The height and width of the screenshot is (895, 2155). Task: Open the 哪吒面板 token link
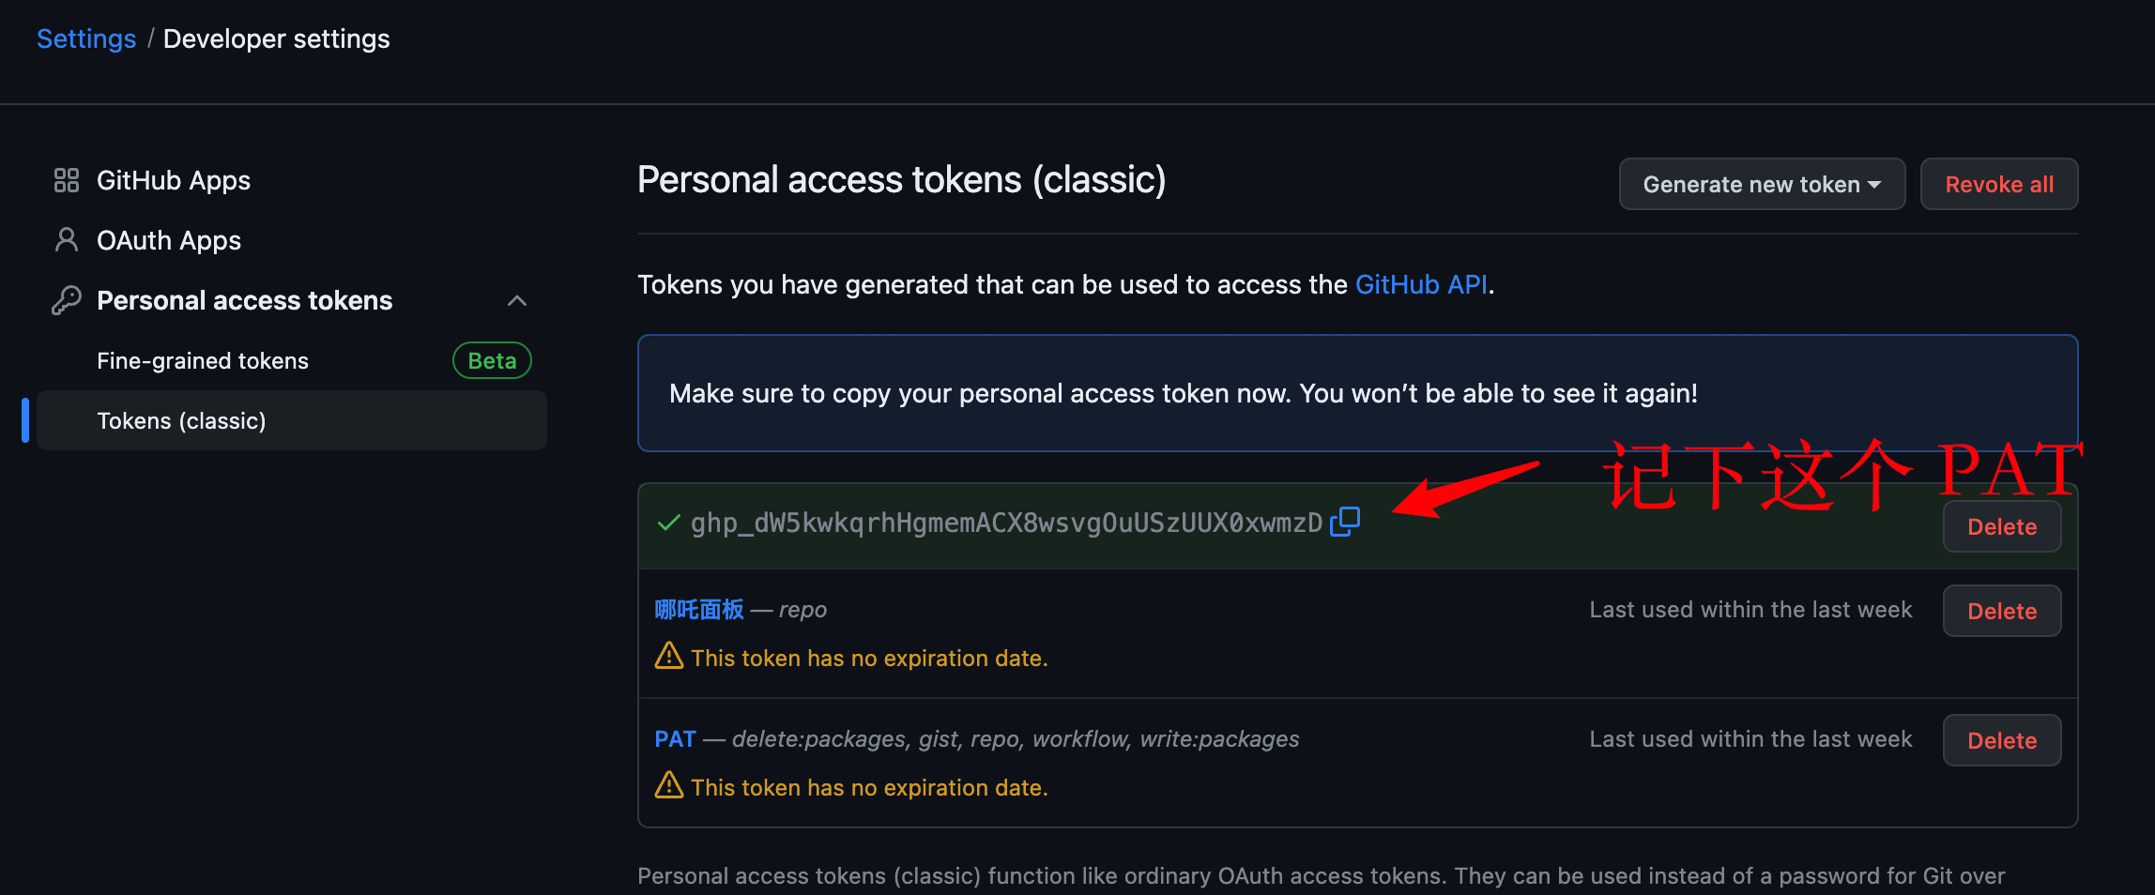pos(699,609)
